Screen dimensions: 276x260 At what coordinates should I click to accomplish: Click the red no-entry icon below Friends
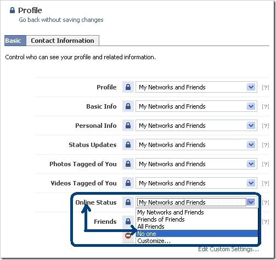point(128,236)
